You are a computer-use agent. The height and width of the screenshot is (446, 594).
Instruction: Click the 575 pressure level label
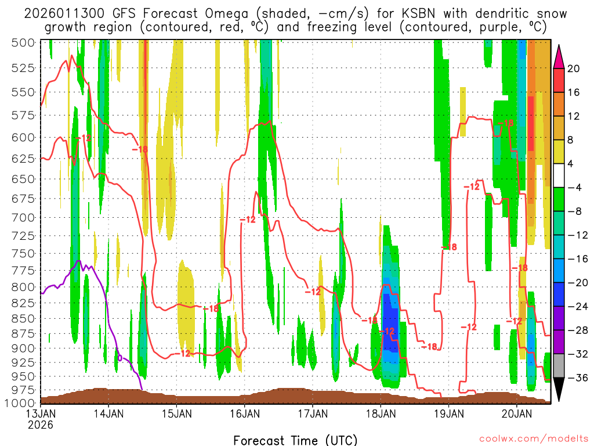[23, 115]
